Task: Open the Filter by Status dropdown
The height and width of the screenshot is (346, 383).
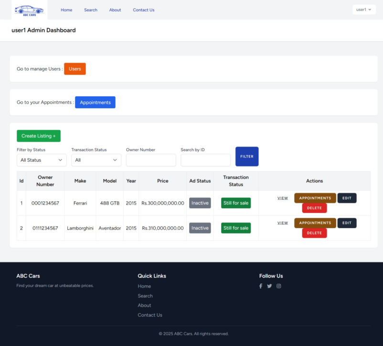Action: click(x=42, y=160)
